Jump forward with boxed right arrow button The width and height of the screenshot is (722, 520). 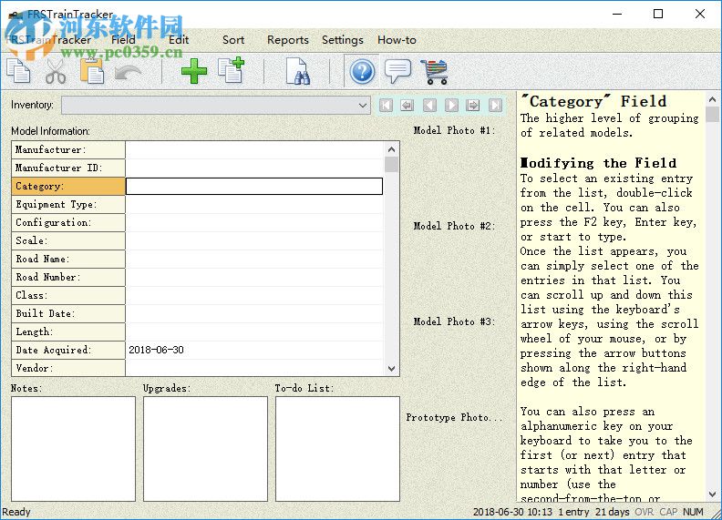click(x=473, y=106)
